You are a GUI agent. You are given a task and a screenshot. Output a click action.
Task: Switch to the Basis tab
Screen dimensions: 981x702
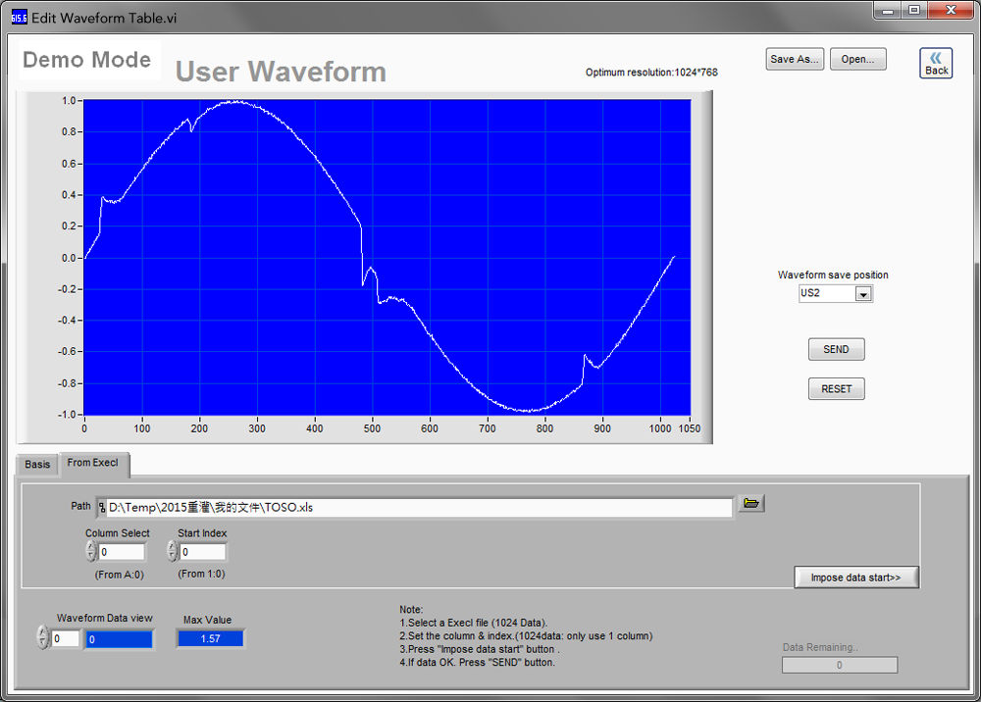pos(37,465)
